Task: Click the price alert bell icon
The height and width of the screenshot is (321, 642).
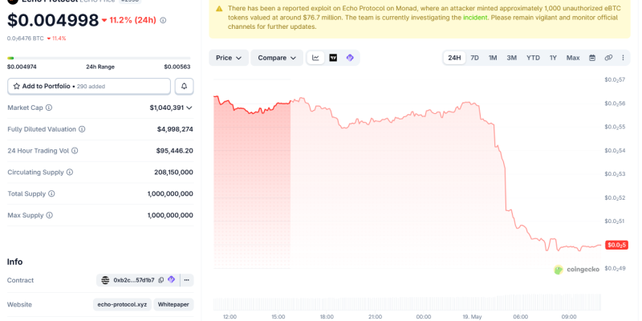Action: point(185,87)
